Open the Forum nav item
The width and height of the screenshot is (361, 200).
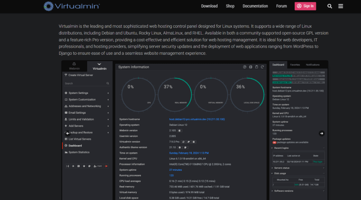[281, 6]
